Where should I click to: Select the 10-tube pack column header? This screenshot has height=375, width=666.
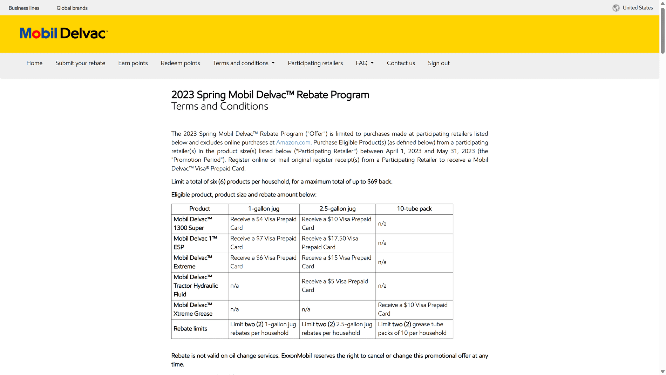point(414,209)
